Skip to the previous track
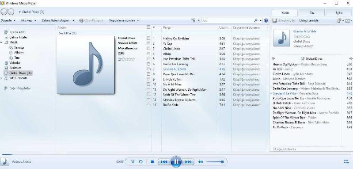Image resolution: width=353 pixels, height=169 pixels. [164, 162]
